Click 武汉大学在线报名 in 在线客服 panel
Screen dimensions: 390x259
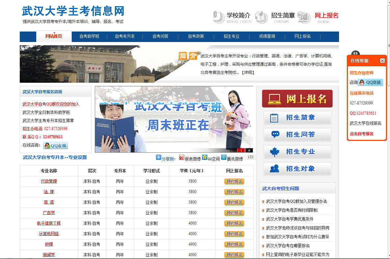tap(366, 123)
